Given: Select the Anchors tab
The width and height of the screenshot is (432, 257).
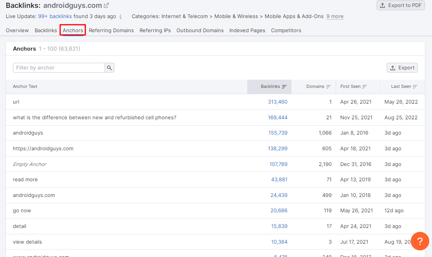Looking at the screenshot, I should (x=73, y=31).
